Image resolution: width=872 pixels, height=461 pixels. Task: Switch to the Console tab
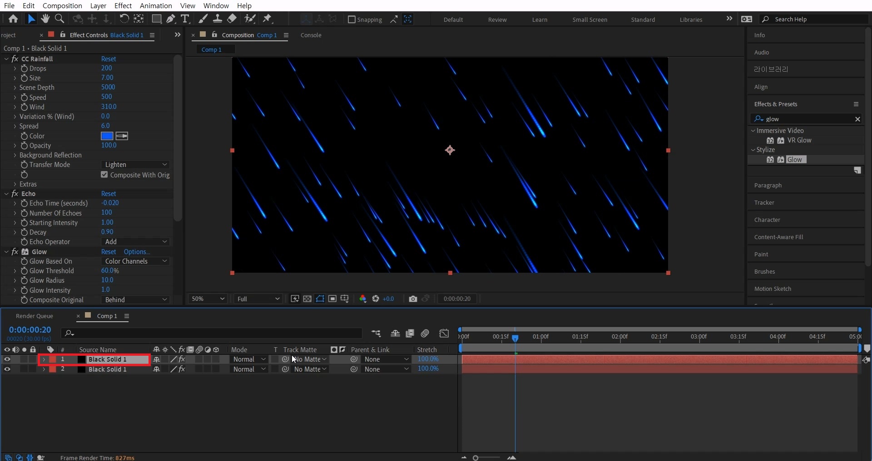[311, 35]
